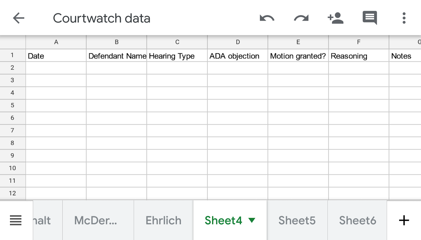Tap the back arrow icon
The height and width of the screenshot is (240, 421).
click(x=18, y=18)
